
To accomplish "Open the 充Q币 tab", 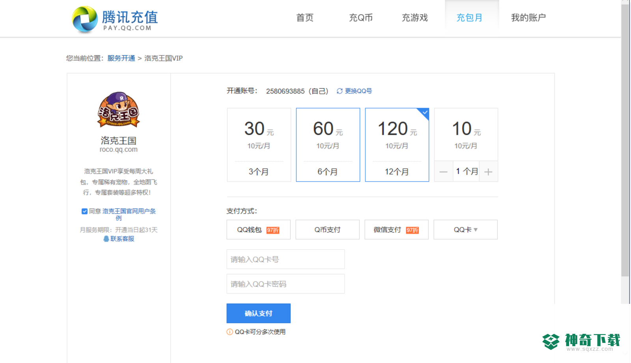I will click(361, 18).
